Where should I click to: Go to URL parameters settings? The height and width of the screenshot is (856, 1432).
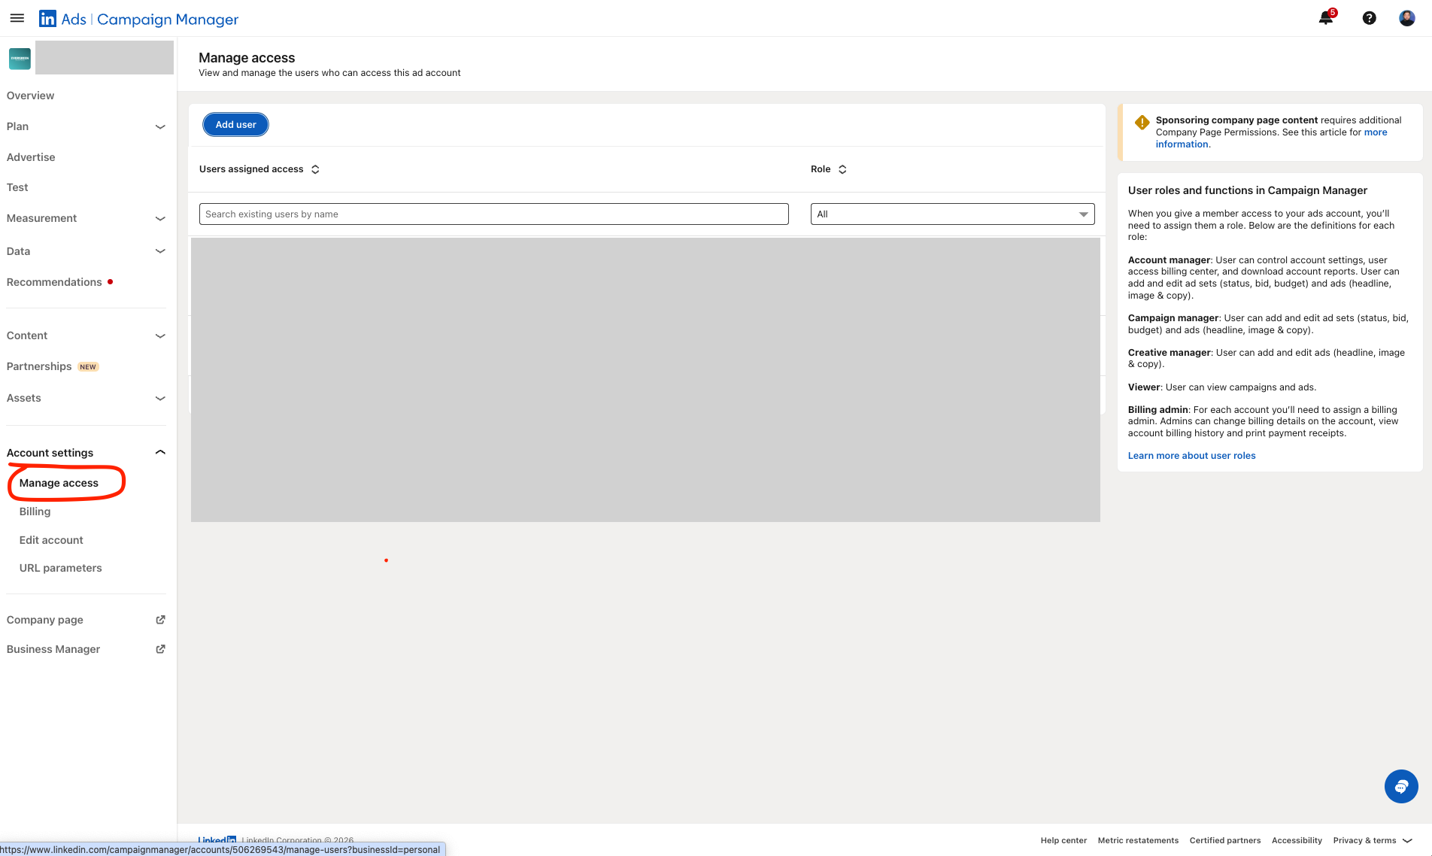(x=60, y=568)
